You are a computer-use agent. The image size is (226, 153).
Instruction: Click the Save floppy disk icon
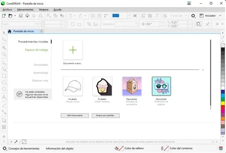(x=21, y=16)
